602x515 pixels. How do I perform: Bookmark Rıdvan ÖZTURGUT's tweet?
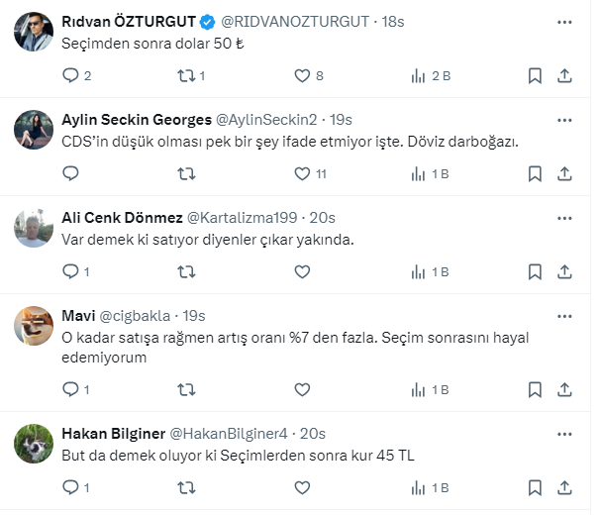click(x=535, y=75)
